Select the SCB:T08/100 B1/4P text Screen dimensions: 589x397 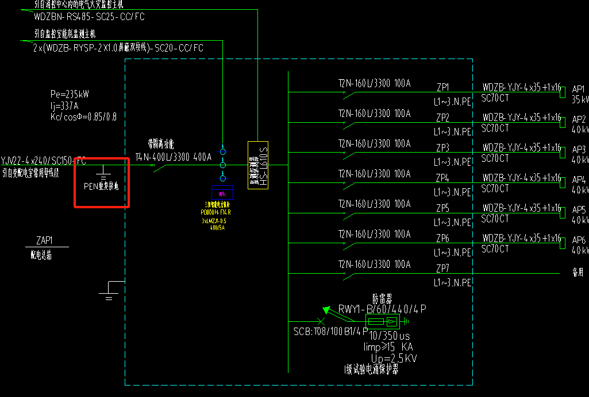(330, 332)
